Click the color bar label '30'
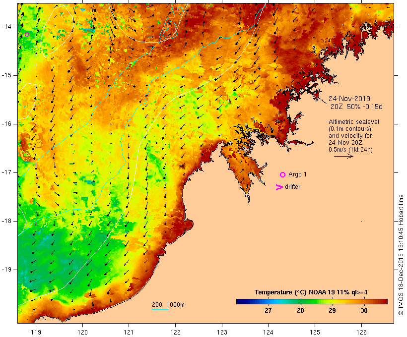 pos(364,310)
